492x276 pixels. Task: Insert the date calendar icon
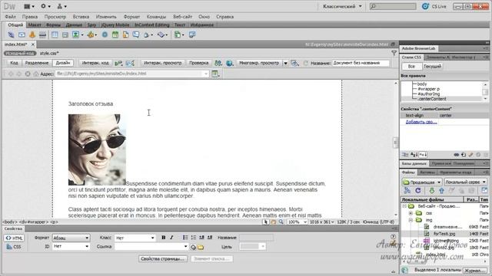pos(115,34)
